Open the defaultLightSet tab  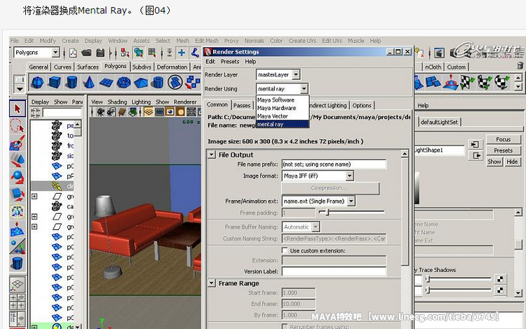(x=439, y=123)
